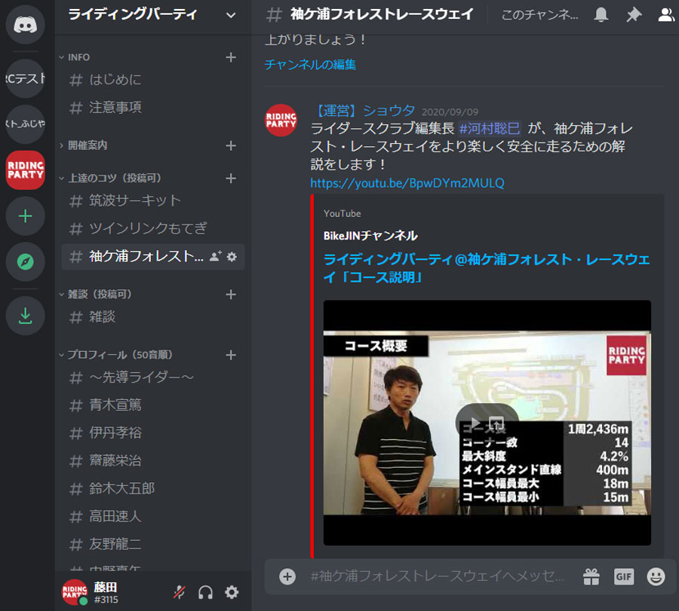Open embedded video in external link icon
Image resolution: width=679 pixels, height=611 pixels.
(496, 423)
